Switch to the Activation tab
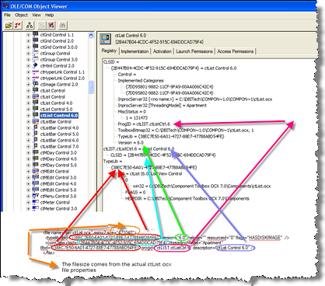 pos(162,51)
